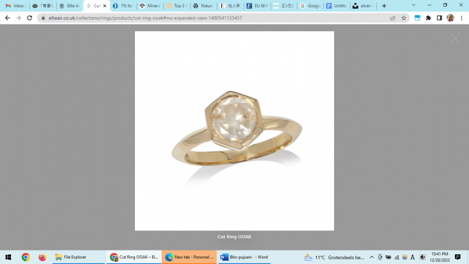Switch to the Google tab

pyautogui.click(x=310, y=5)
